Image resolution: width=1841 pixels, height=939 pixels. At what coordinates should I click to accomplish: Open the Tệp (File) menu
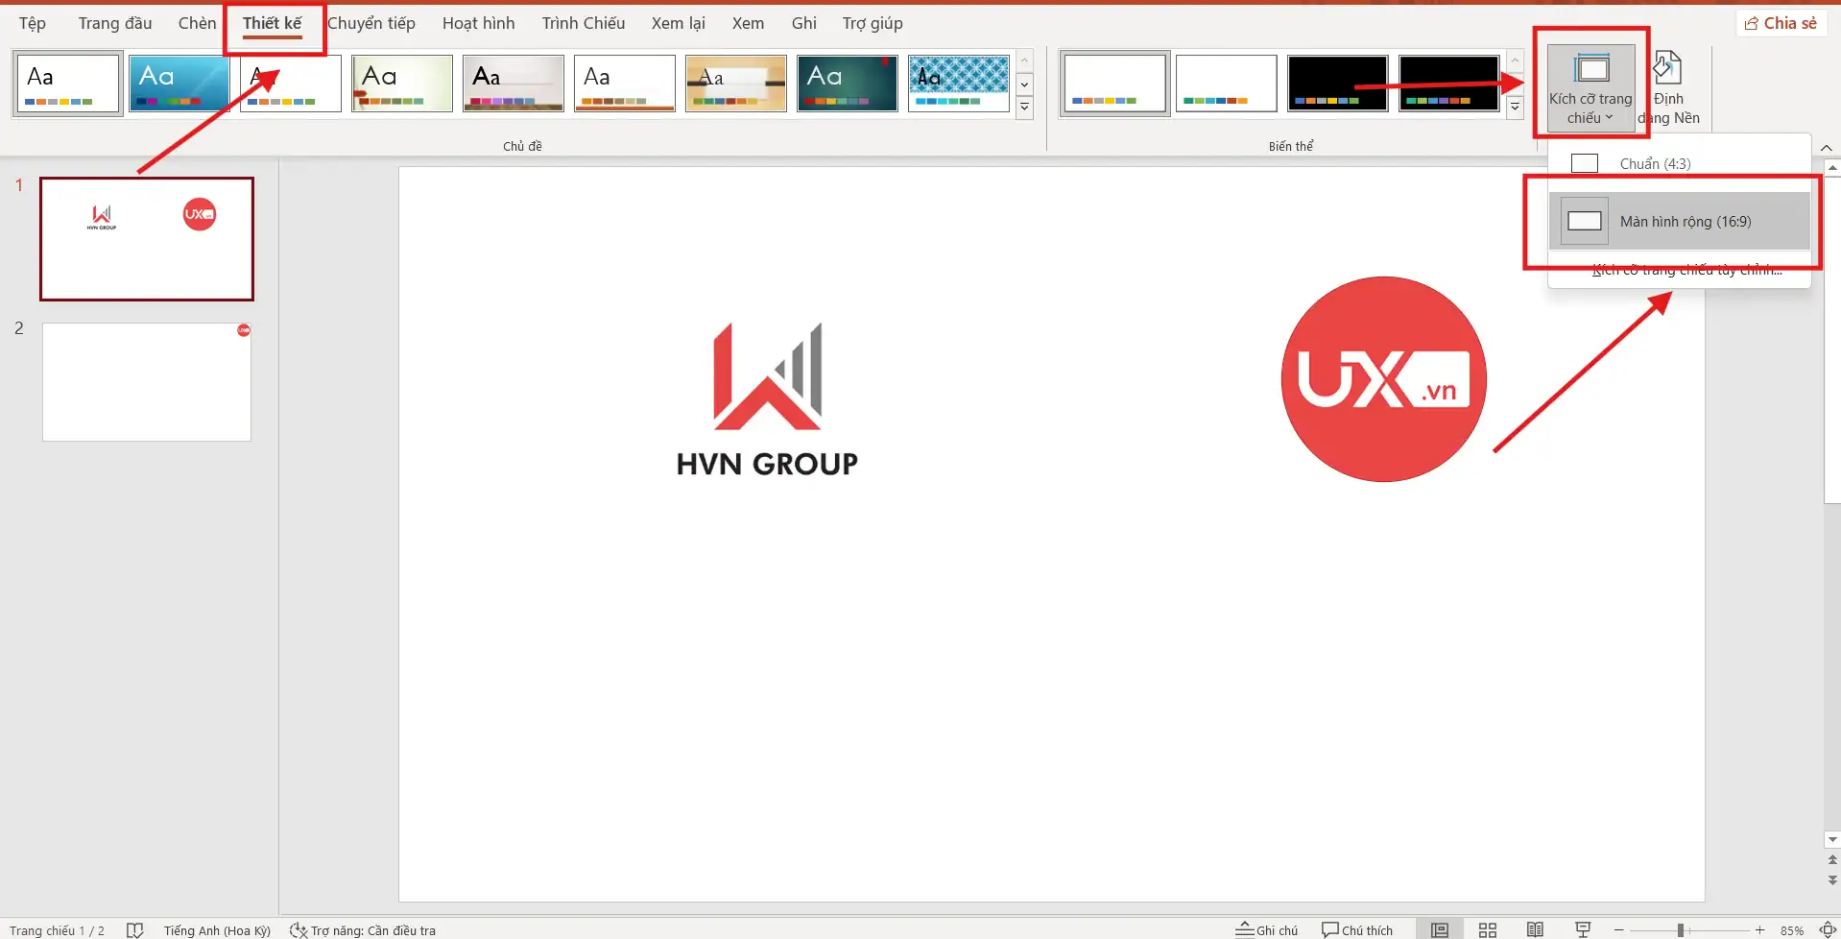33,23
